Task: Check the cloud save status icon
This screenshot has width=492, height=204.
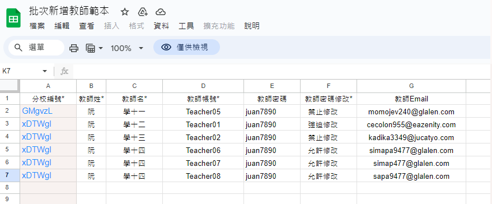Action: pos(161,12)
